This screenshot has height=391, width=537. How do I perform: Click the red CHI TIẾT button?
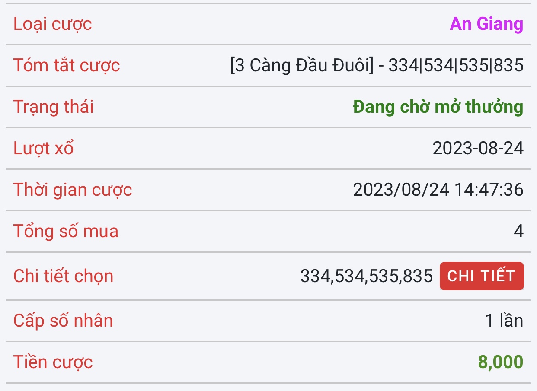tap(481, 276)
